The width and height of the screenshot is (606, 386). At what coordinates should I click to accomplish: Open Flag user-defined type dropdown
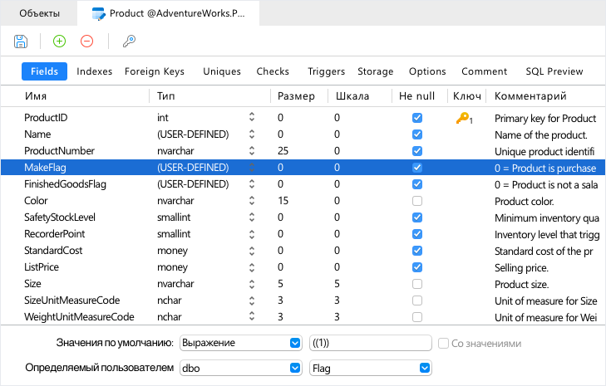click(424, 368)
